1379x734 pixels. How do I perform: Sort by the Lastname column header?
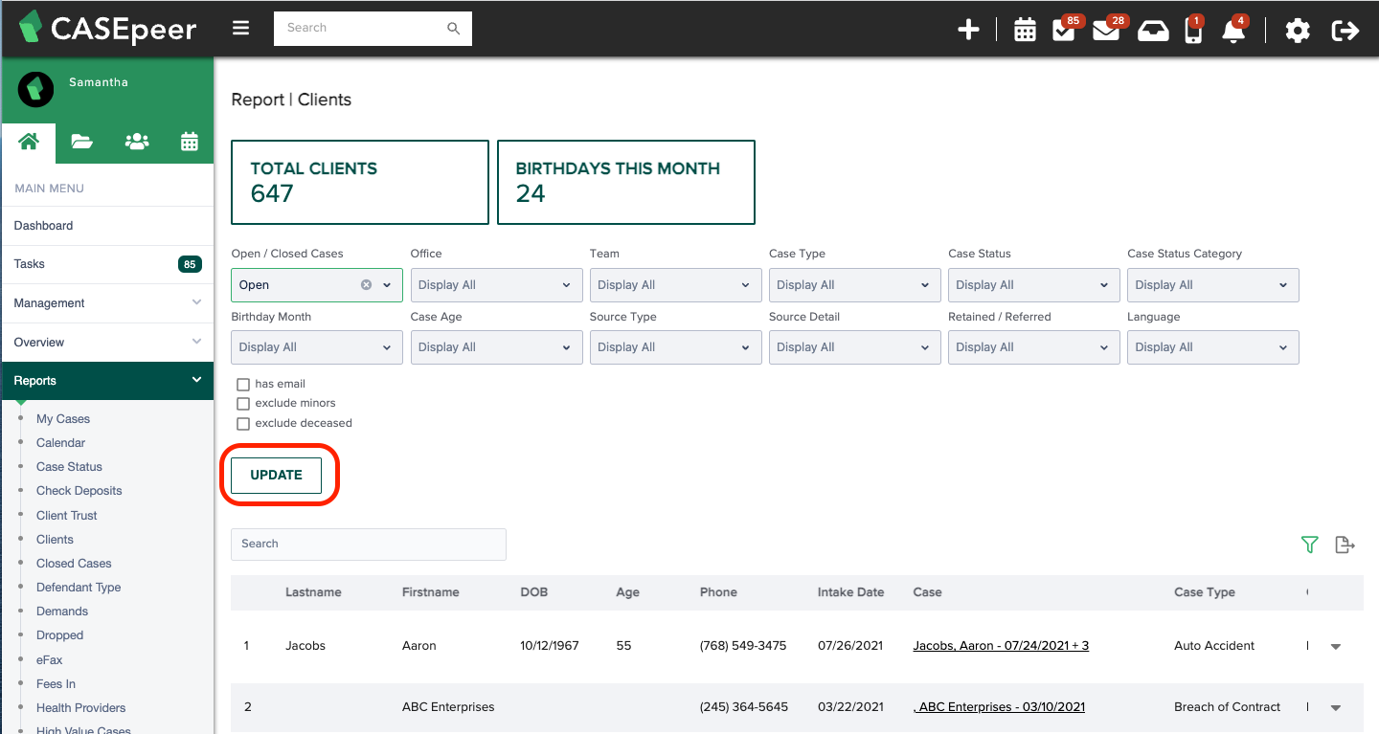[x=313, y=592]
